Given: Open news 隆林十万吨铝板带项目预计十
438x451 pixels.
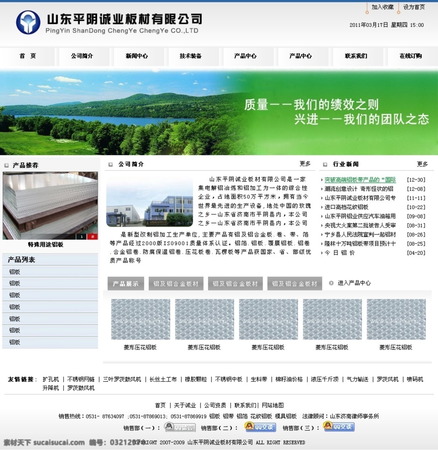Looking at the screenshot, I should pos(360,244).
